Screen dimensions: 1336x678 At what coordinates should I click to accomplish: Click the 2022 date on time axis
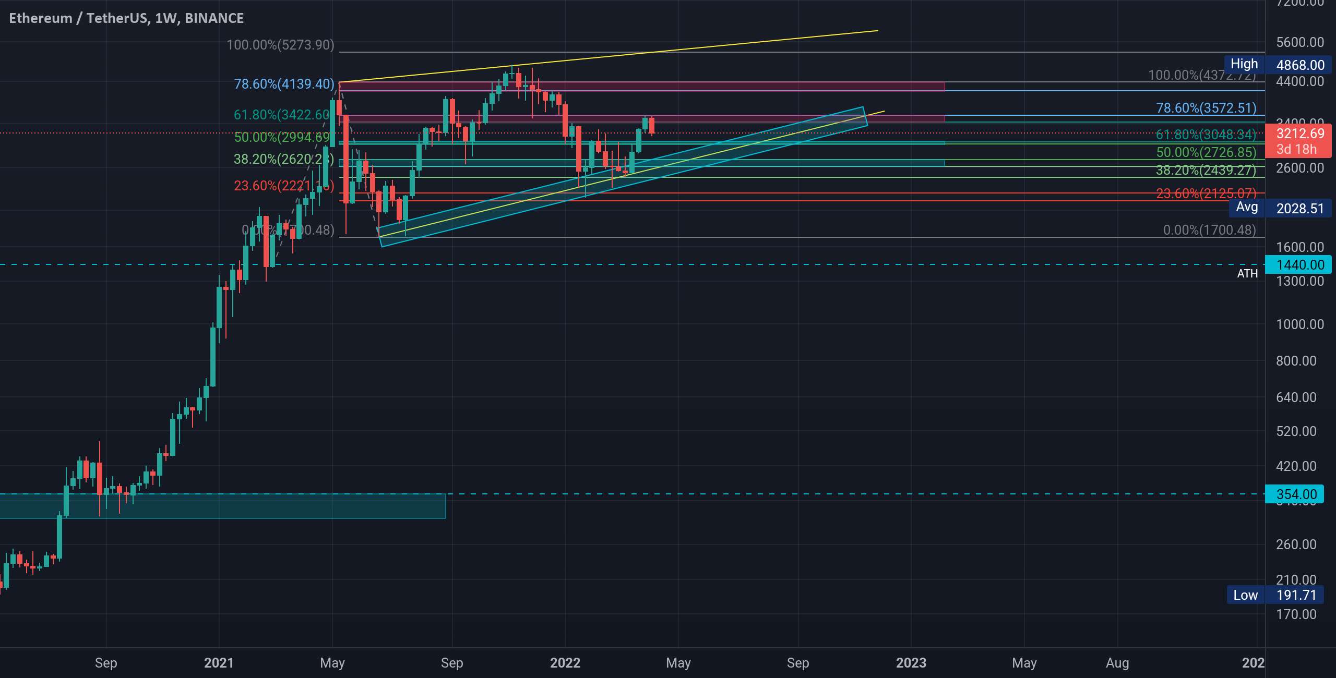point(565,663)
